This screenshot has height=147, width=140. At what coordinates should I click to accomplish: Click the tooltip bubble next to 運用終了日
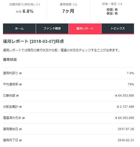coord(20,140)
